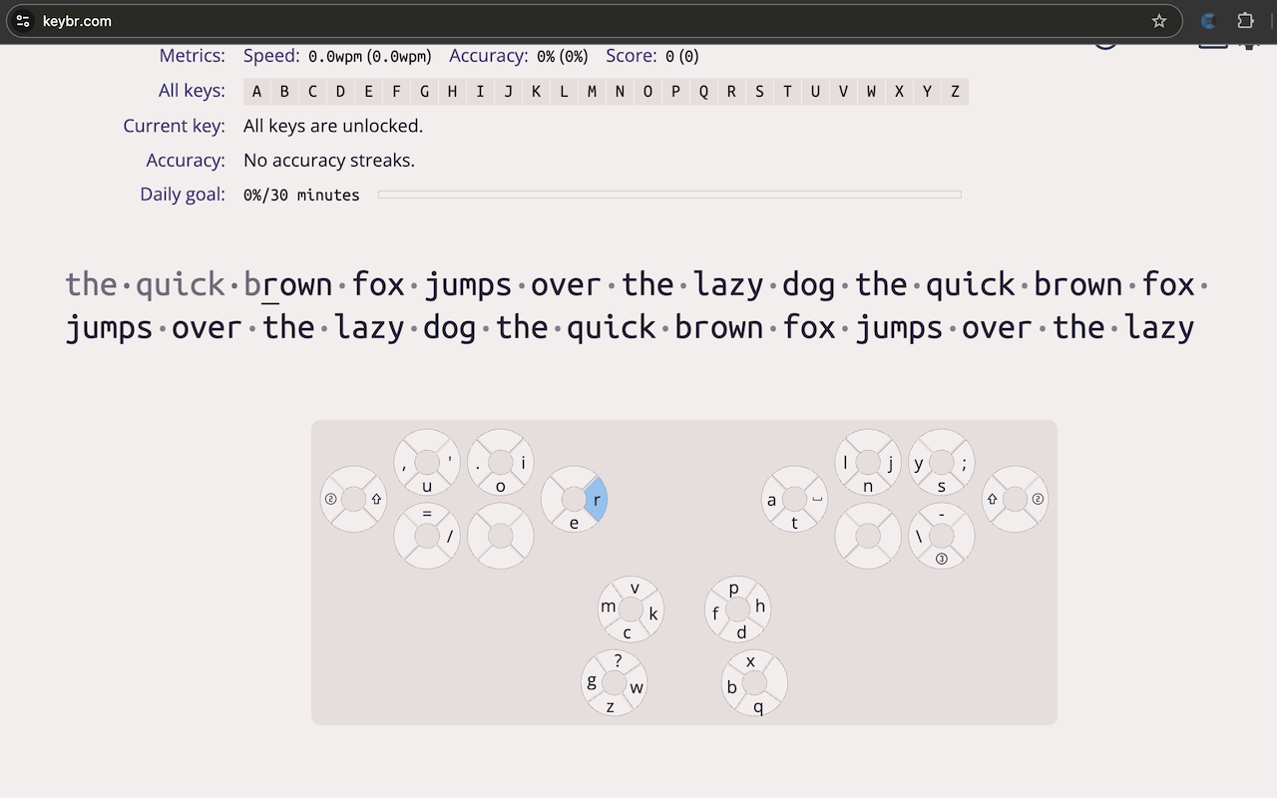Click the semicolon key on virtual keyboard
Image resolution: width=1277 pixels, height=798 pixels.
tap(964, 463)
